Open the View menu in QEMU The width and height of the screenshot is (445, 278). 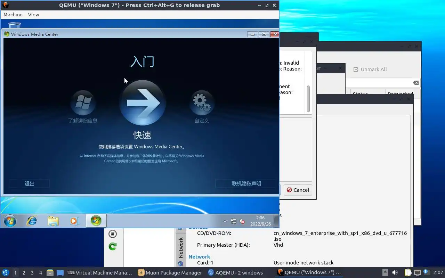click(x=33, y=15)
